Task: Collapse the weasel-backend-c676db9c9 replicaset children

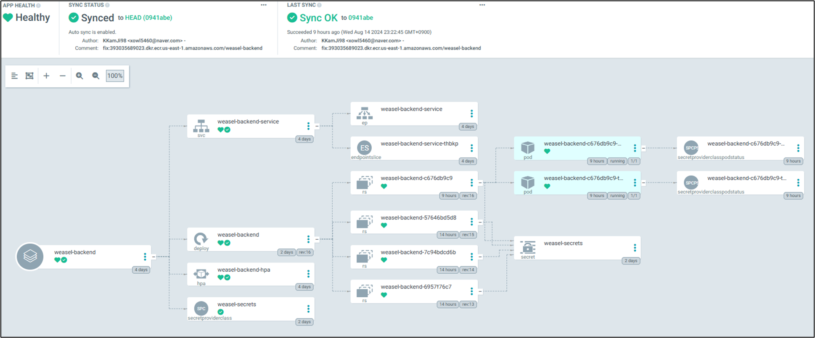Action: (480, 183)
